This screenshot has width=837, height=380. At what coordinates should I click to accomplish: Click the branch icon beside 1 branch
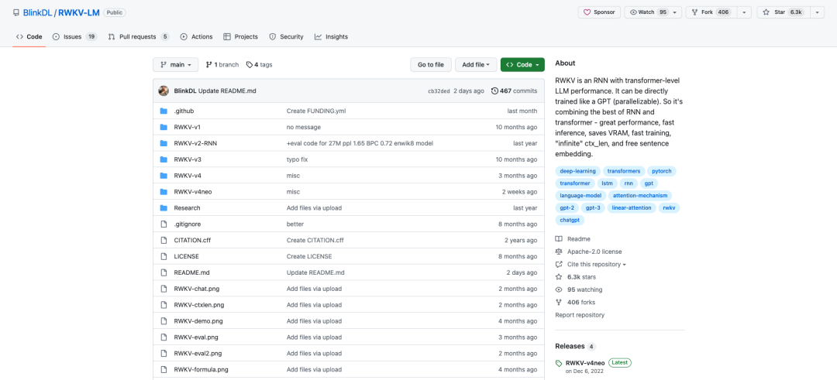(x=208, y=64)
